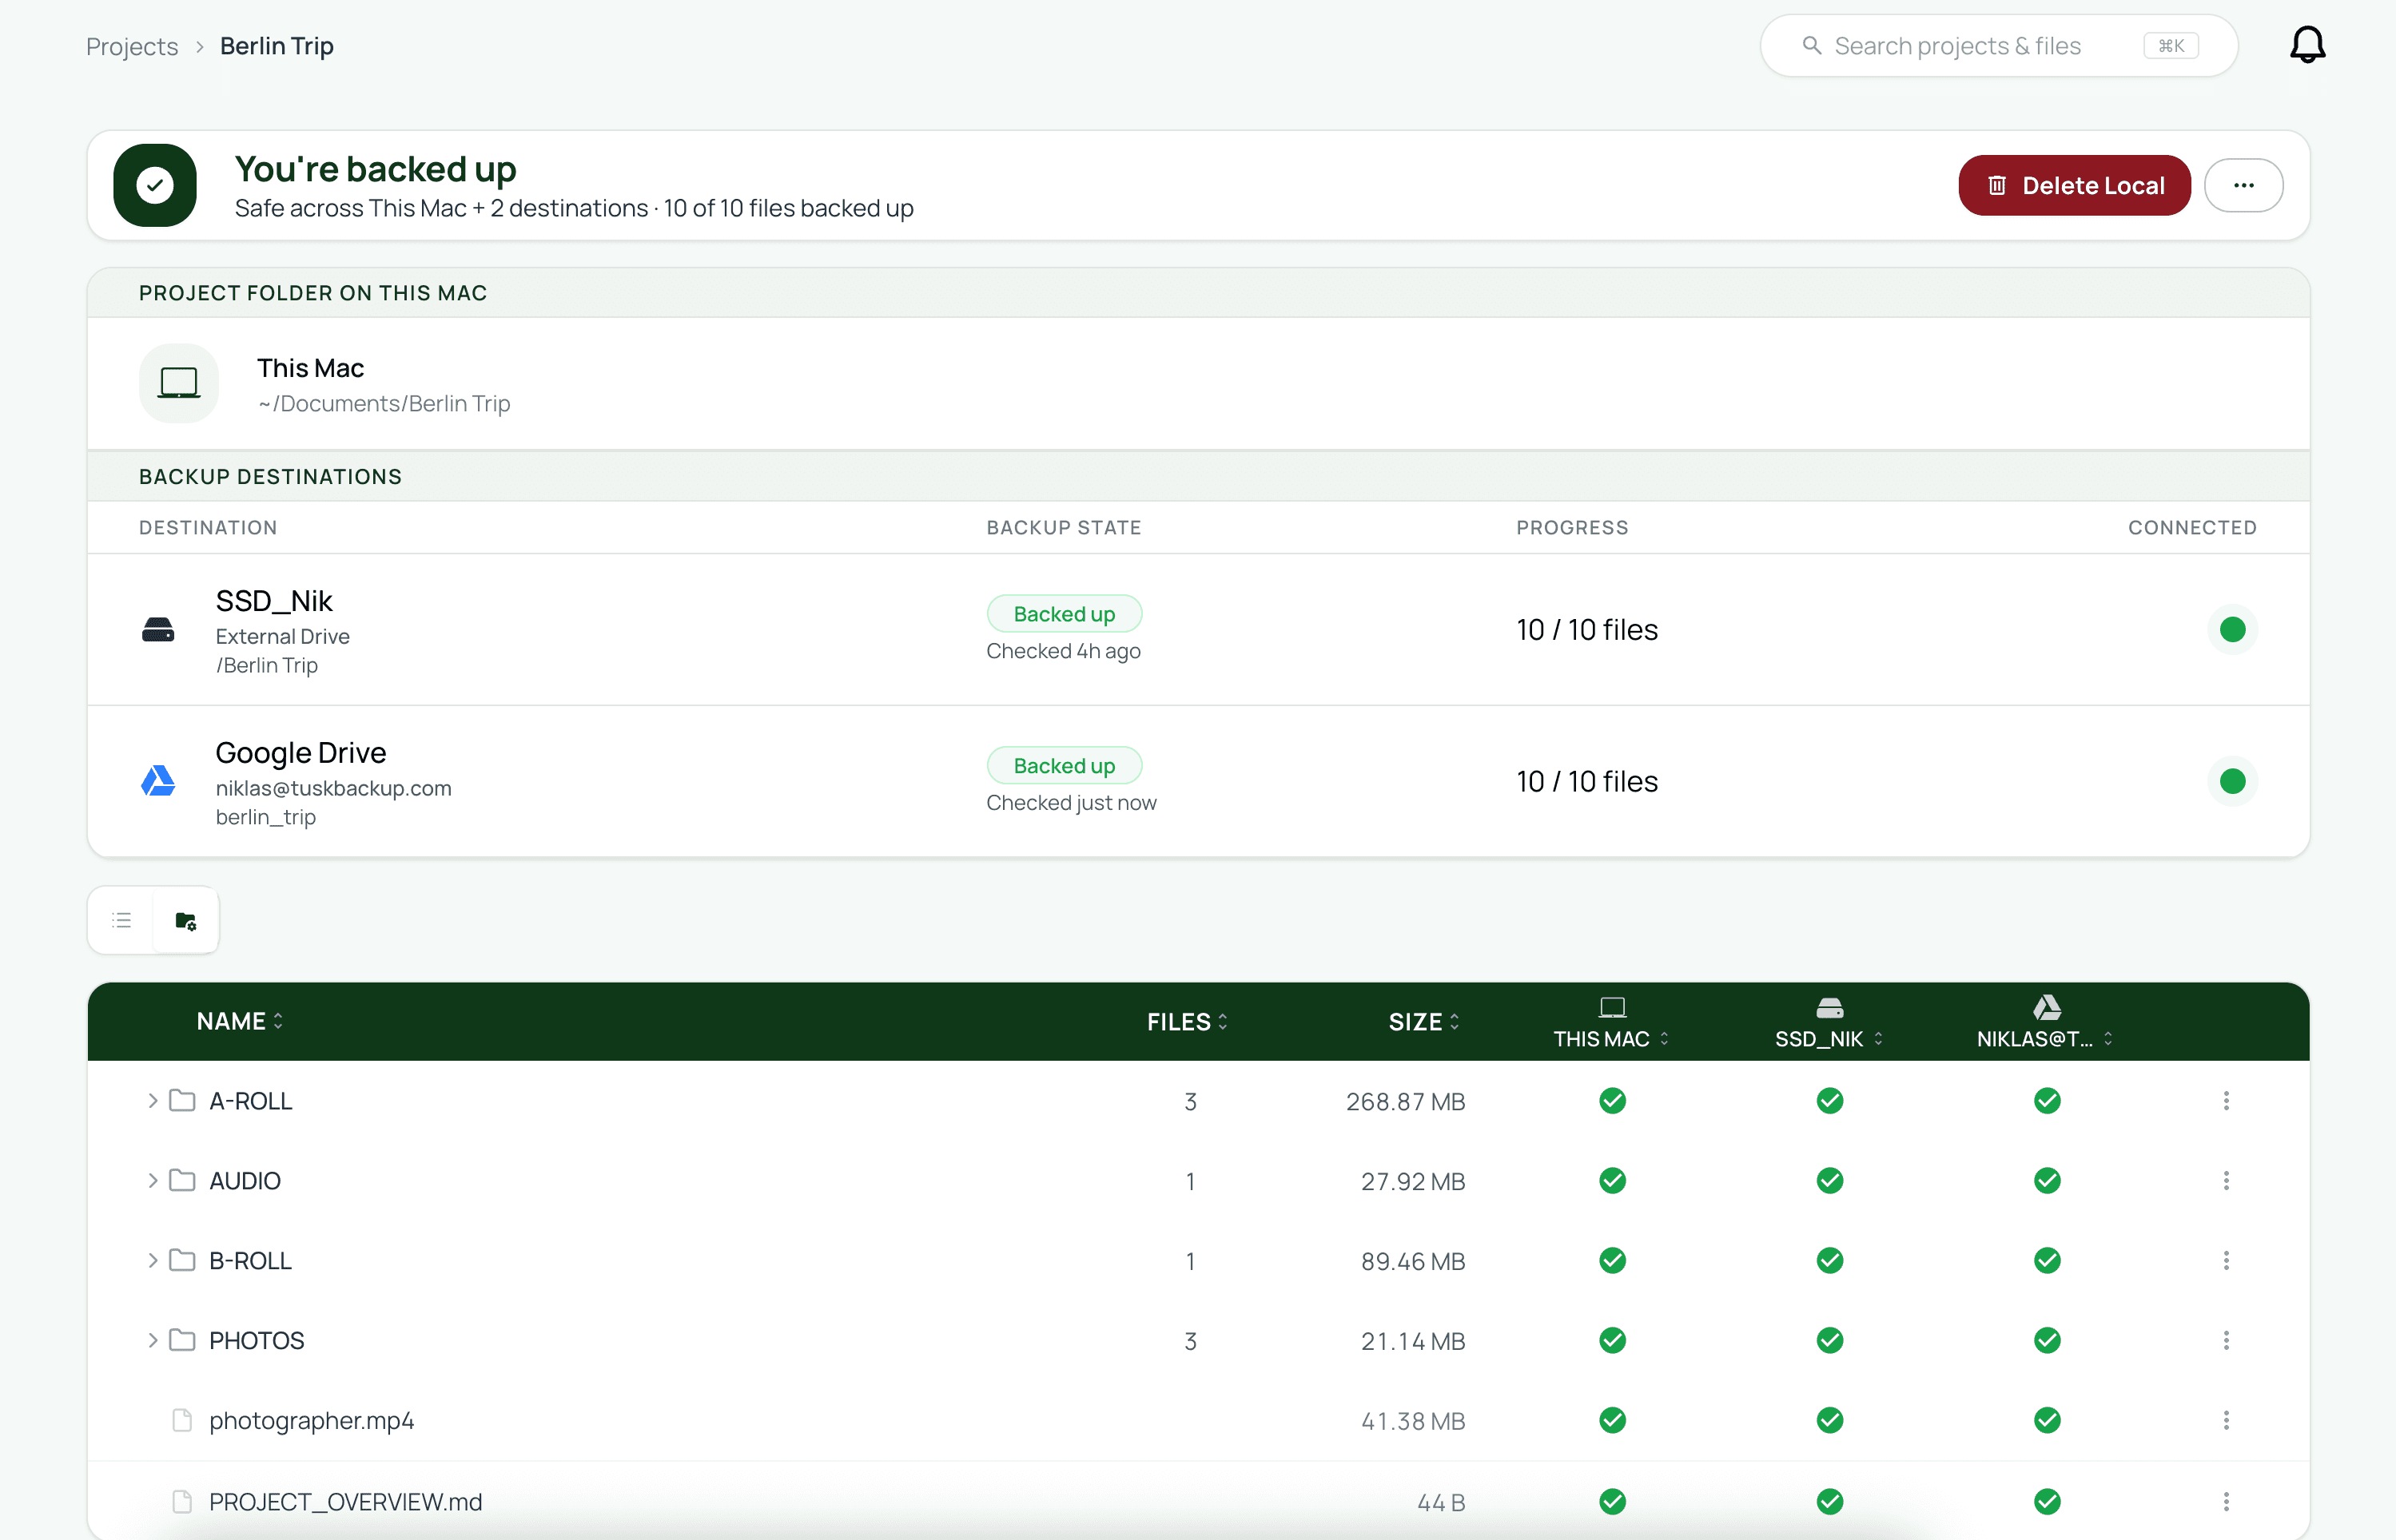2396x1540 pixels.
Task: Focus the Search projects & files field
Action: (1998, 46)
